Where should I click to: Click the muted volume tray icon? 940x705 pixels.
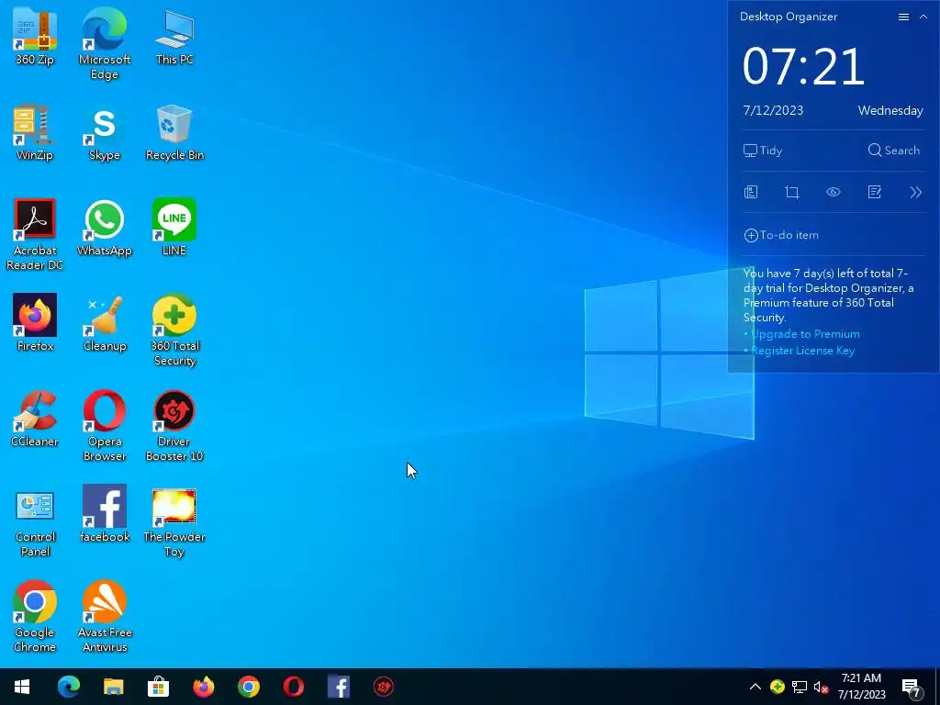821,687
